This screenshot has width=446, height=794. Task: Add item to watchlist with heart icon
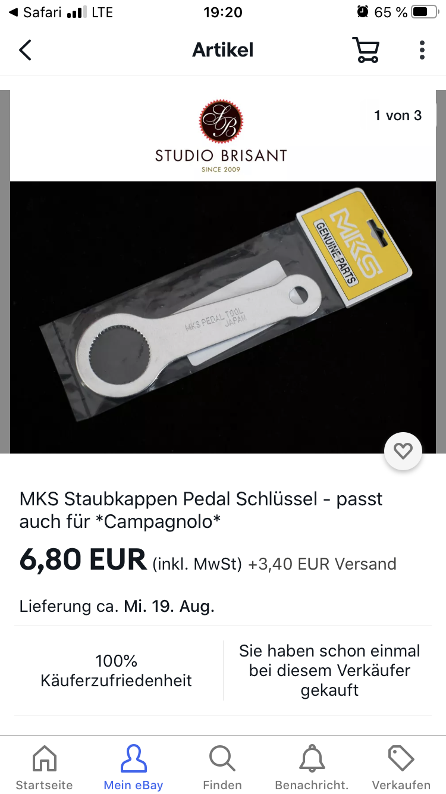click(x=403, y=451)
